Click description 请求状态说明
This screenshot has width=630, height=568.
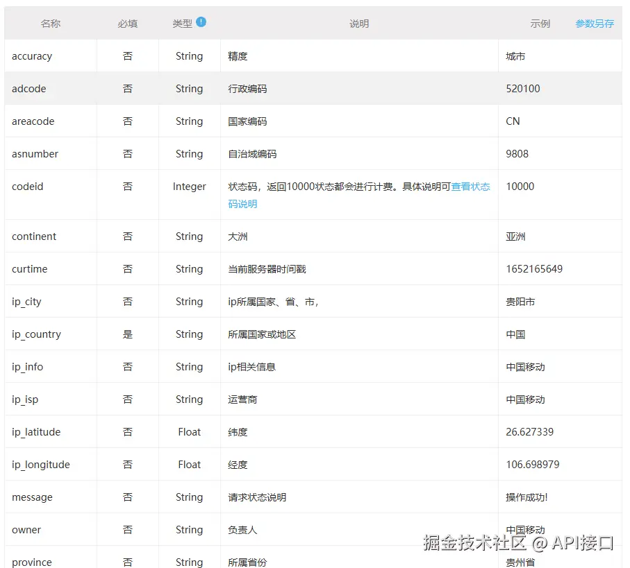tap(257, 497)
